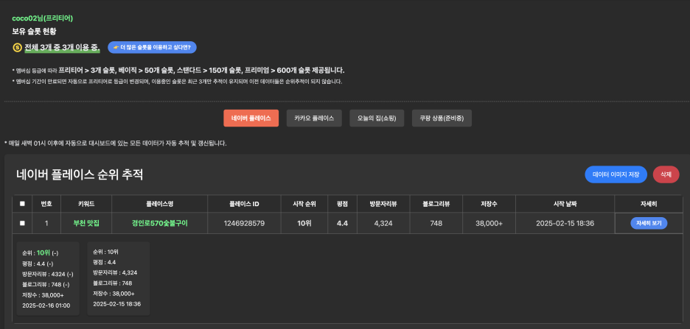Open the 오늘의 집(쇼핑) tab
Screen dimensions: 690x329
377,118
